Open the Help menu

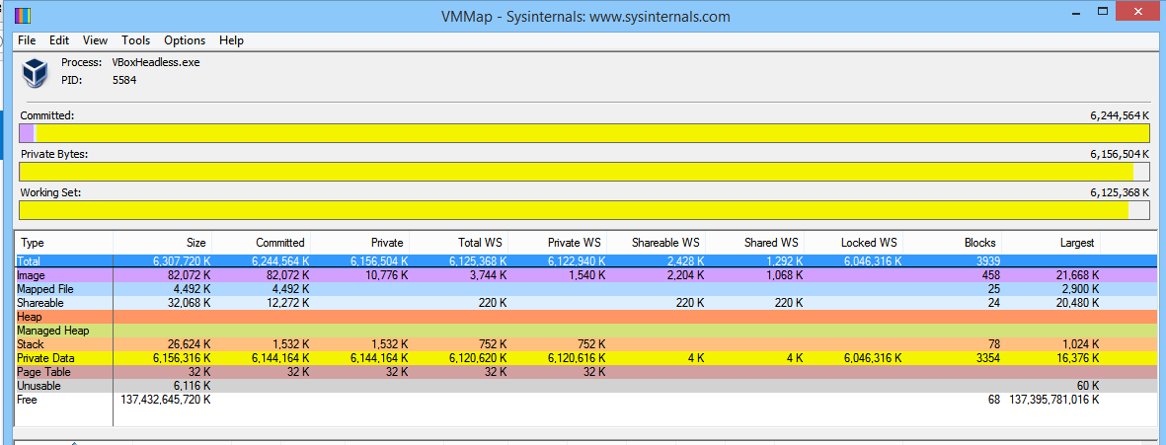coord(231,40)
